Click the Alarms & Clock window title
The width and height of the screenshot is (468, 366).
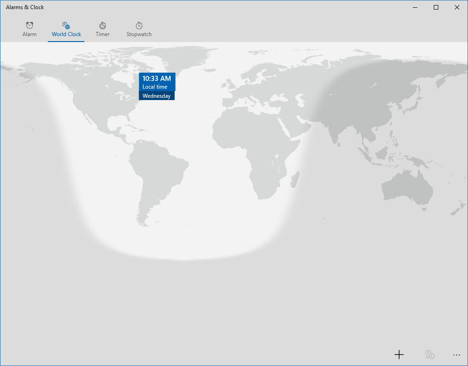25,7
